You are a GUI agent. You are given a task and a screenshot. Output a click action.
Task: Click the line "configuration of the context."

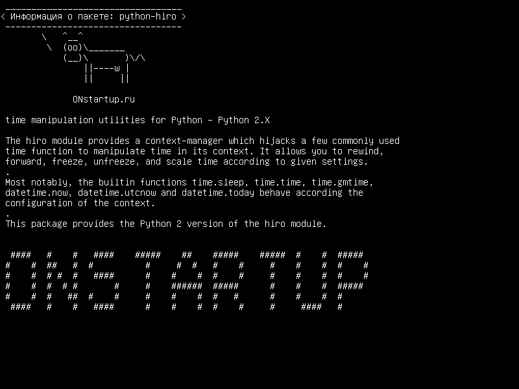point(80,203)
